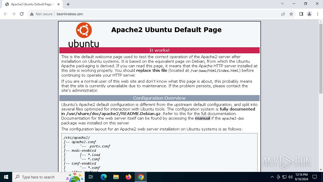The height and width of the screenshot is (182, 323).
Task: Open a new tab with plus button
Action: pos(68,4)
